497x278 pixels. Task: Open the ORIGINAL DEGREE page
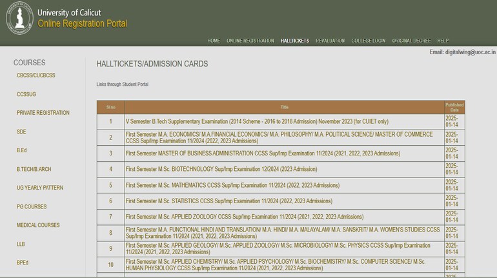click(411, 41)
